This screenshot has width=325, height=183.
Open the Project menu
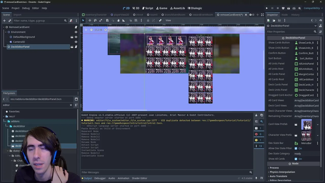coord(15,8)
